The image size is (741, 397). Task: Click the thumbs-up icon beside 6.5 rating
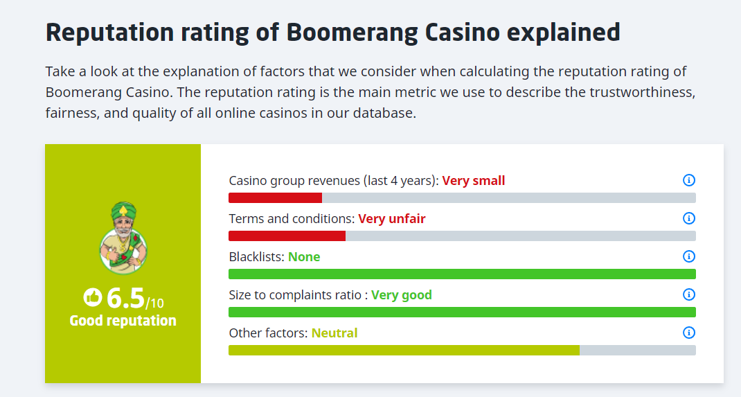(x=93, y=297)
